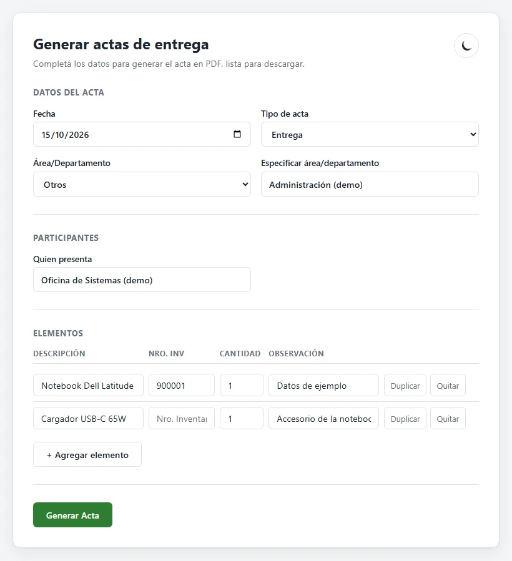The image size is (512, 561).
Task: Focus the Quien presenta input
Action: (x=142, y=280)
